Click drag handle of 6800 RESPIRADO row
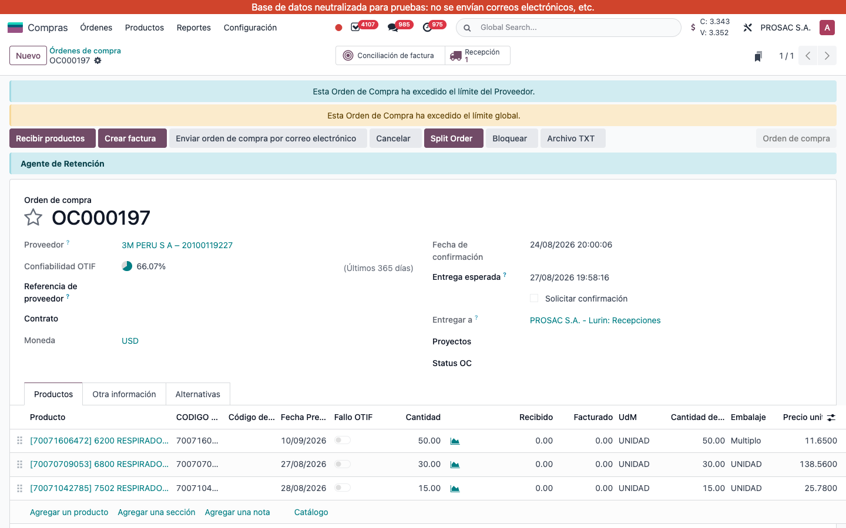846x528 pixels. coord(19,464)
